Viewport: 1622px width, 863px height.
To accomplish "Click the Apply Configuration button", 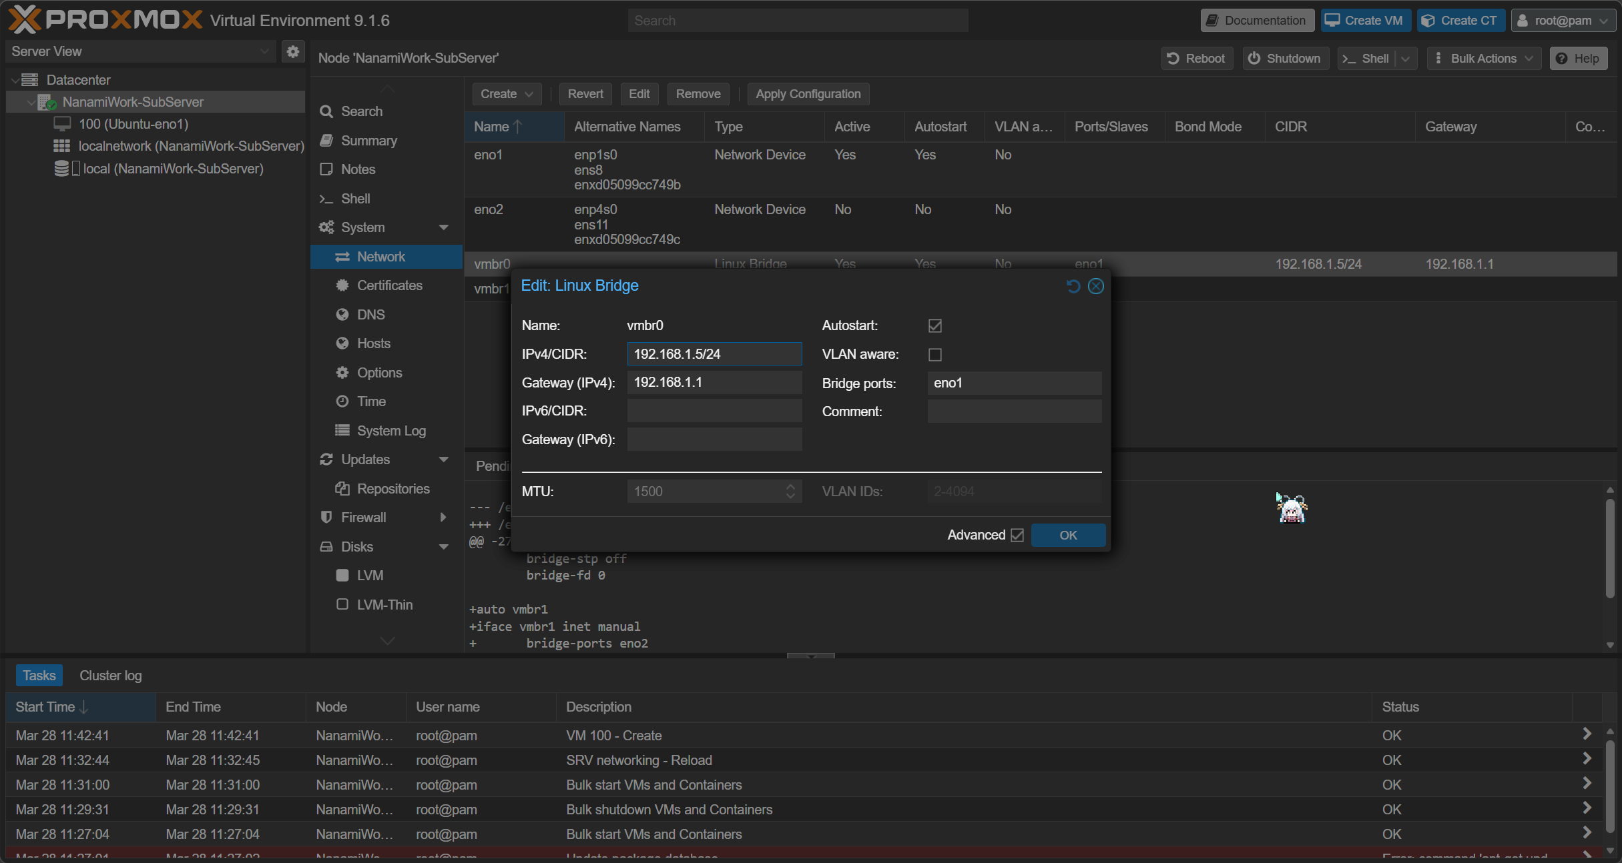I will 808,94.
